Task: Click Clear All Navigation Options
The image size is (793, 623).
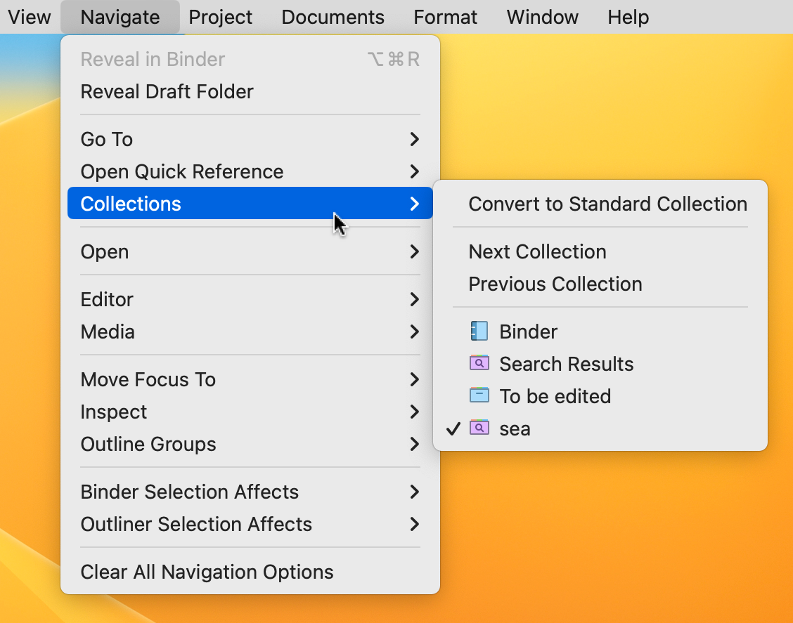Action: [x=207, y=572]
